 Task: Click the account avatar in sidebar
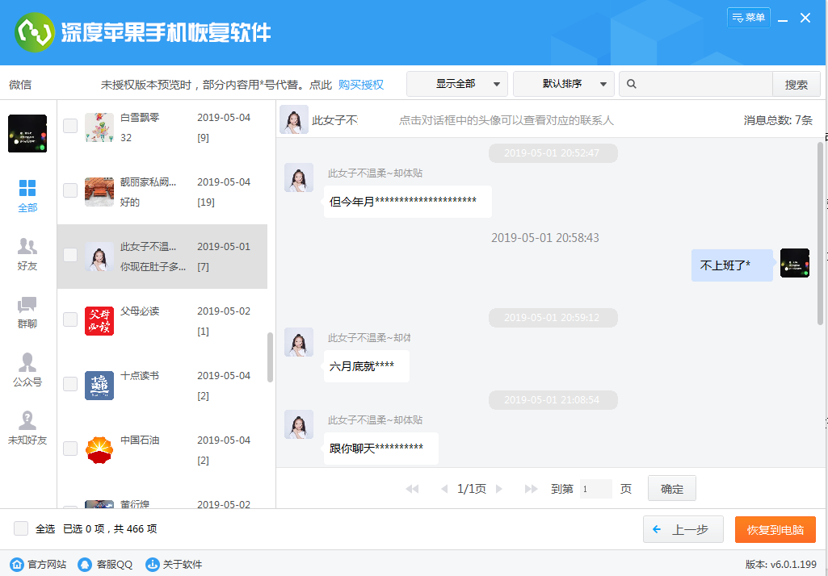pos(27,133)
